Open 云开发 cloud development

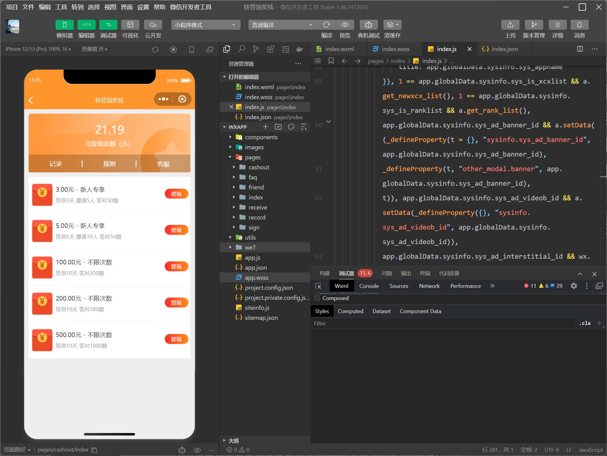coord(153,25)
